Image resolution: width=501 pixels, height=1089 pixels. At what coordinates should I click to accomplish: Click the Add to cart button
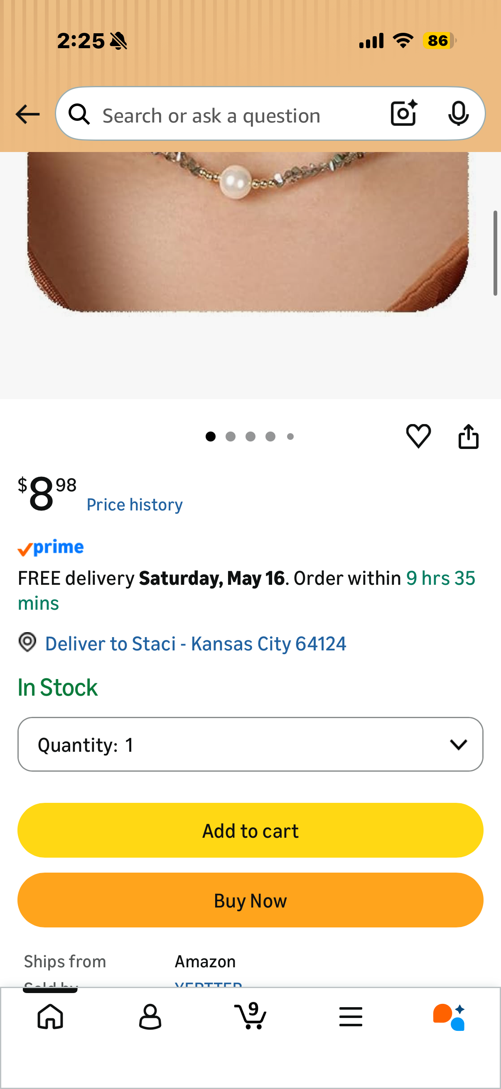pyautogui.click(x=250, y=830)
